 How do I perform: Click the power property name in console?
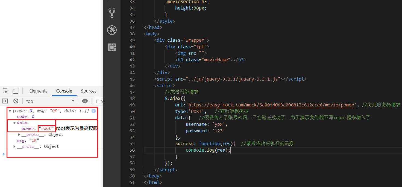[x=28, y=128]
